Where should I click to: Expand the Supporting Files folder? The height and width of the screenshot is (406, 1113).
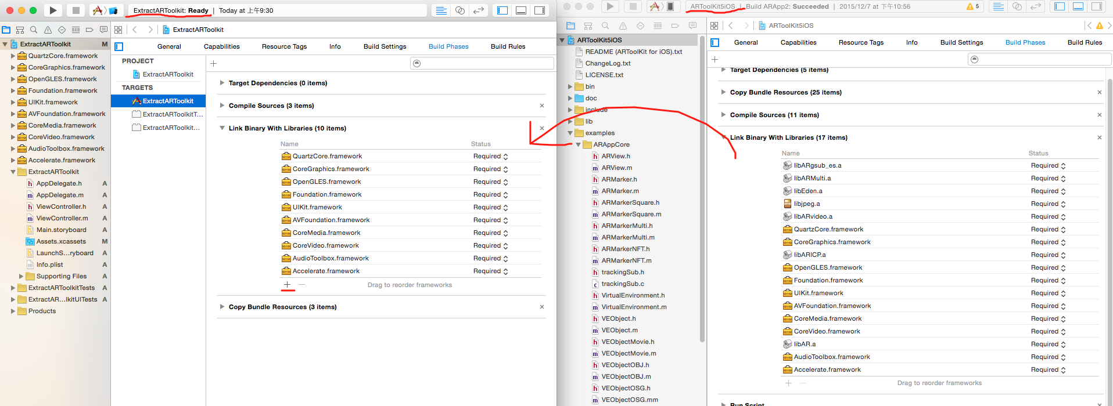pos(21,276)
